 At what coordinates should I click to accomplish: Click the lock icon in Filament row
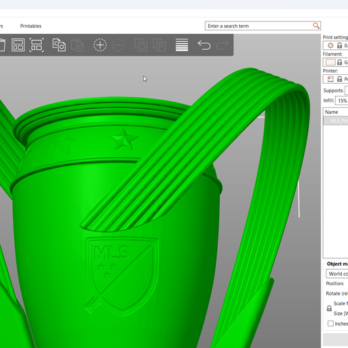[x=339, y=62]
